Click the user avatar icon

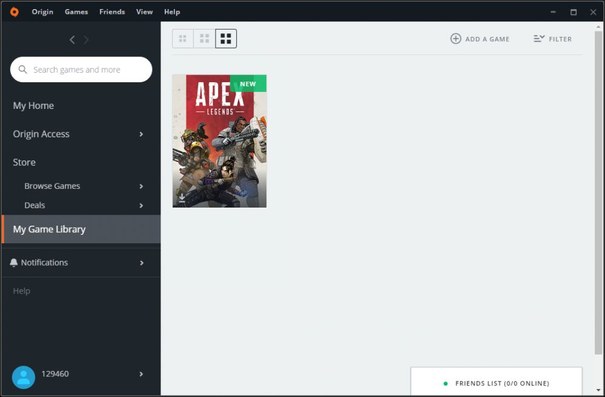(24, 377)
